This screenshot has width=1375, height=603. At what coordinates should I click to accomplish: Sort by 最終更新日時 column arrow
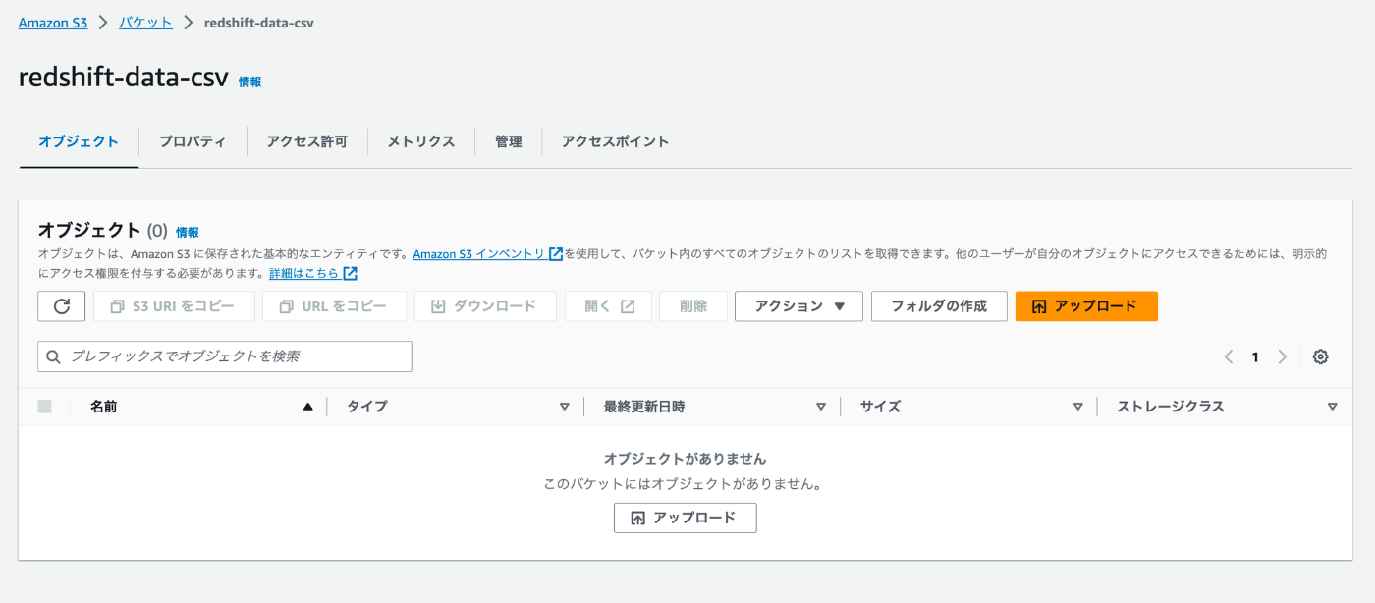pyautogui.click(x=821, y=407)
